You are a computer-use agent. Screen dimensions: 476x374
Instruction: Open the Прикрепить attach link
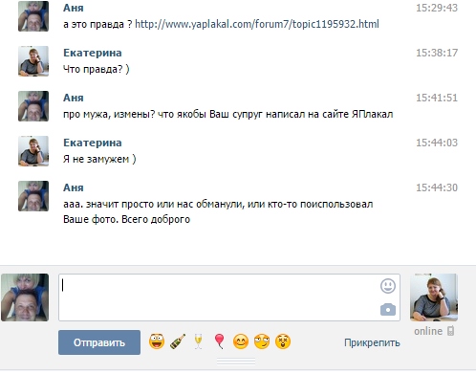coord(372,342)
